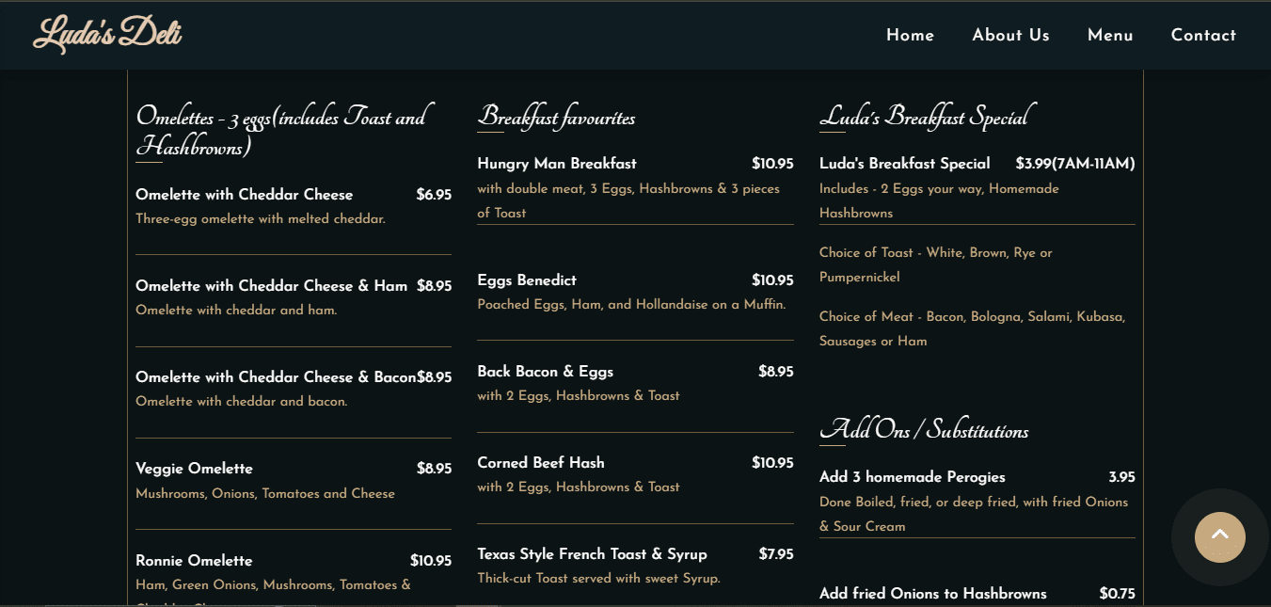
Task: Click Add fried Onions to Hashbrowns
Action: point(933,594)
